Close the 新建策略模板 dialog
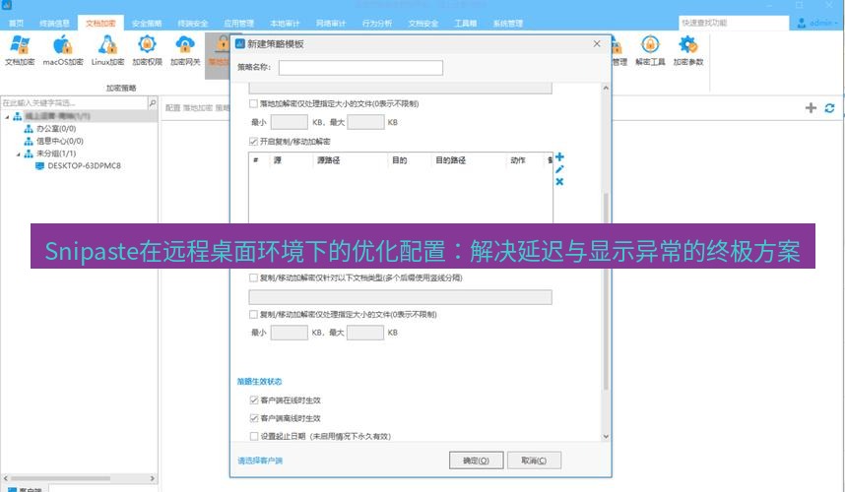The image size is (845, 492). tap(597, 43)
